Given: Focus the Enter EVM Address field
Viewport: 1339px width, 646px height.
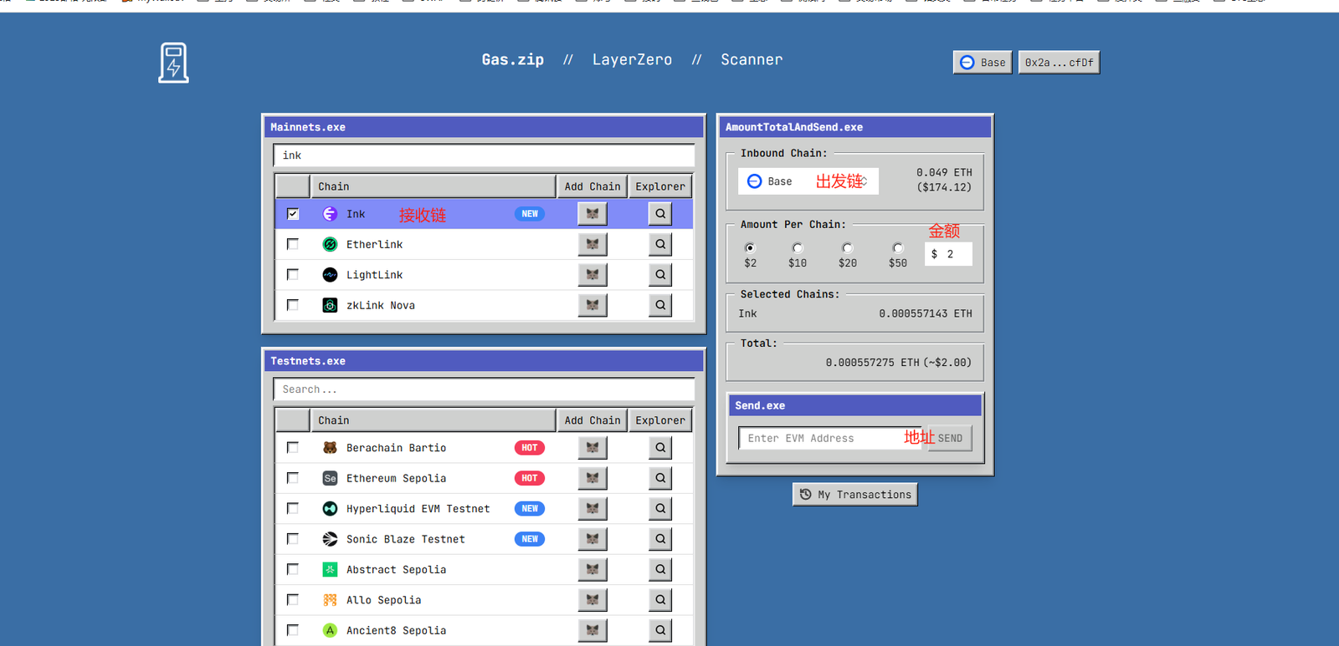Looking at the screenshot, I should 832,438.
